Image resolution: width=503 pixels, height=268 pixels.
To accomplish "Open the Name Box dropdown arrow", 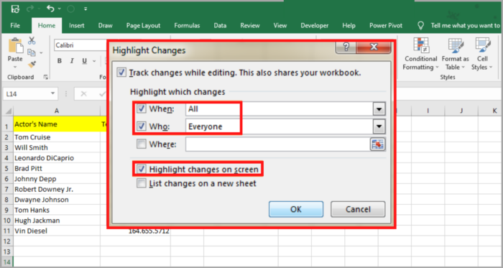I will [x=52, y=93].
